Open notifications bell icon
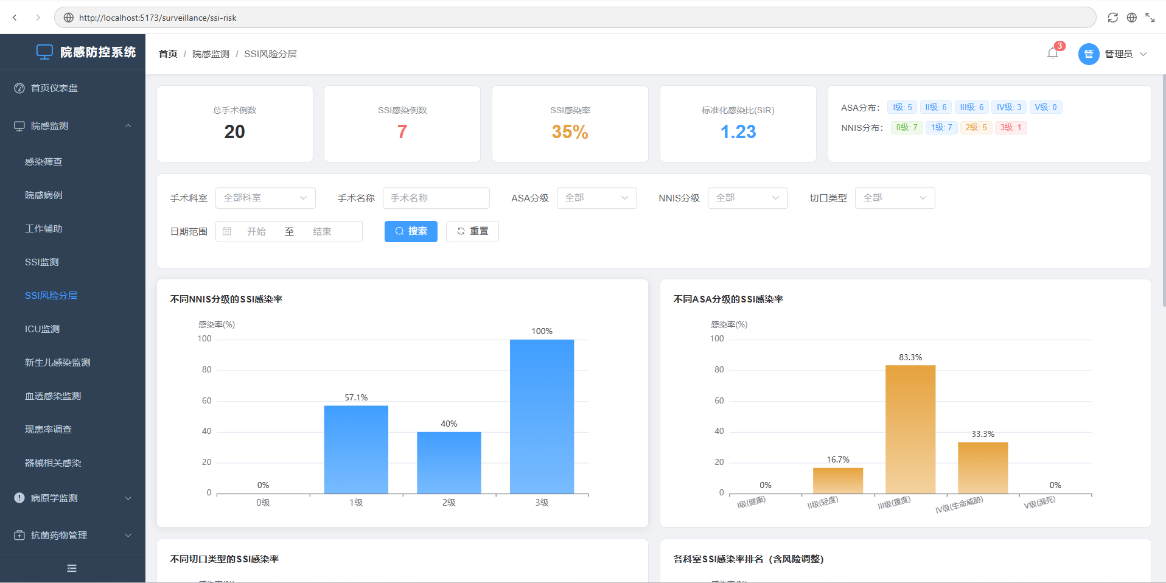Image resolution: width=1166 pixels, height=583 pixels. pos(1053,54)
